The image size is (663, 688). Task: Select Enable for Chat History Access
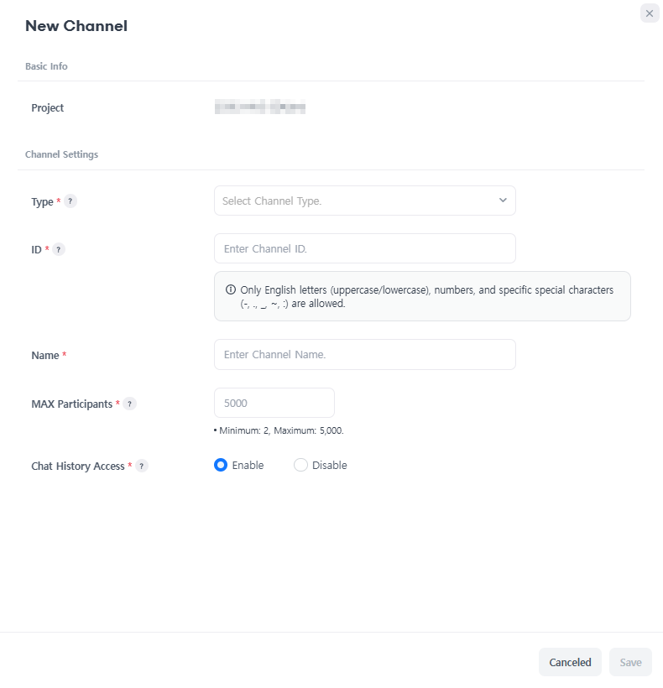221,465
